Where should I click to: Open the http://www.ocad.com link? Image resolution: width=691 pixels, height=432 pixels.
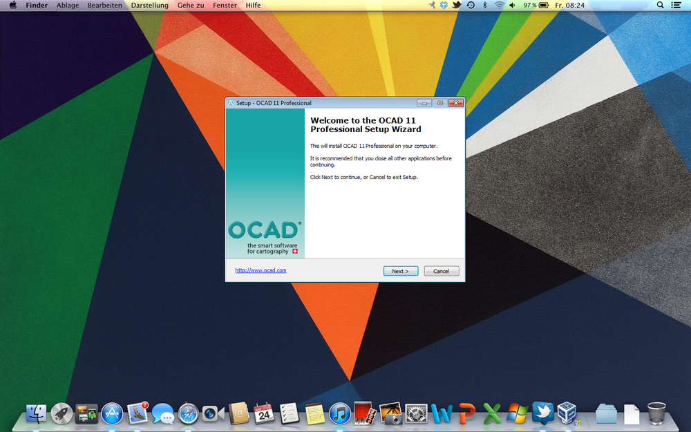261,270
